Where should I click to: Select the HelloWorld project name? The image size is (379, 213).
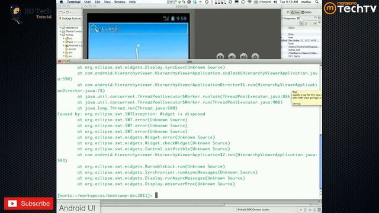[x=72, y=28]
